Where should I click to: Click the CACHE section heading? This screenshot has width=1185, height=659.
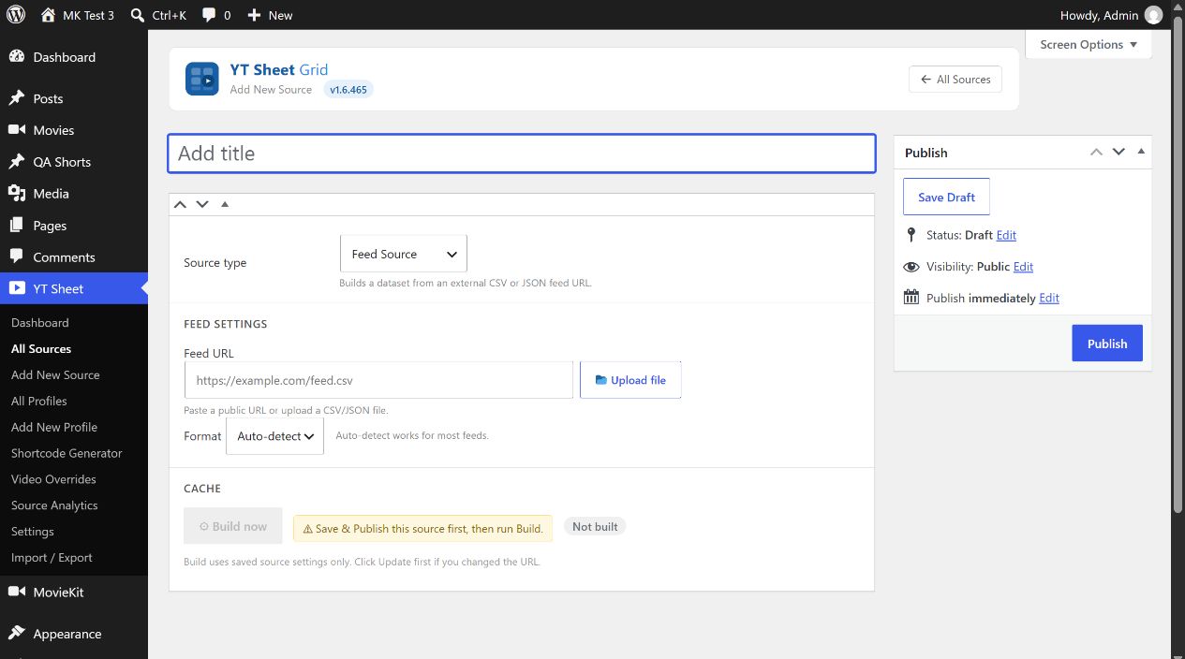coord(202,489)
